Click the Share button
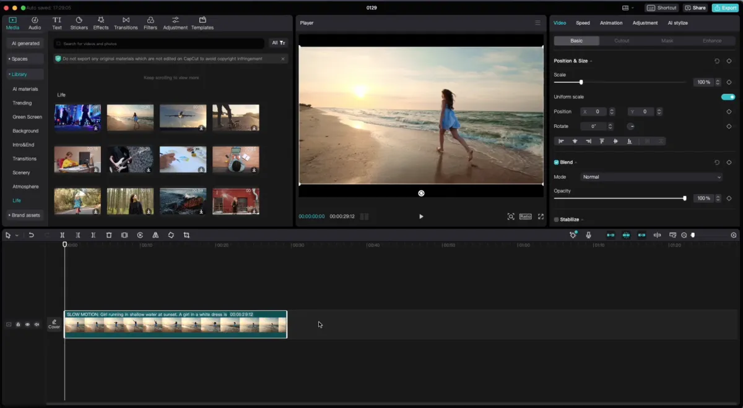Image resolution: width=743 pixels, height=408 pixels. pyautogui.click(x=695, y=8)
